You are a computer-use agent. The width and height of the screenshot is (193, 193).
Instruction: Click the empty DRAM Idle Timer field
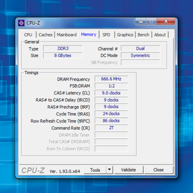[x=111, y=135]
